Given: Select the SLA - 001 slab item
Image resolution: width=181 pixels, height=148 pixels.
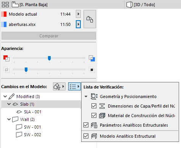Looking at the screenshot, I should tap(33, 112).
